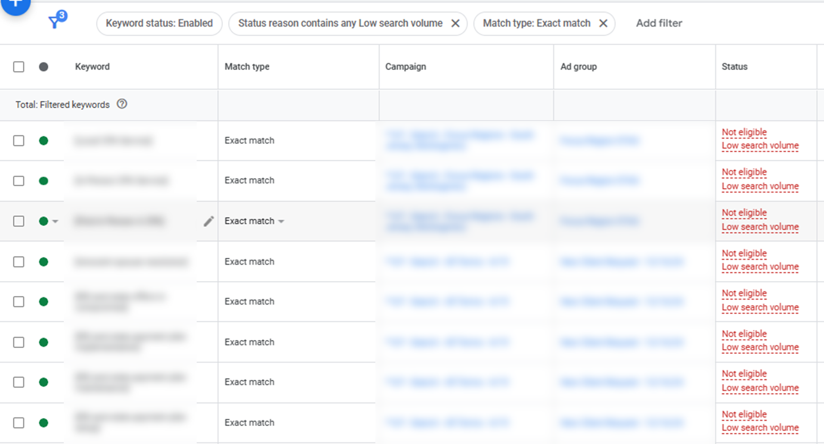Expand the status dropdown arrow on the highlighted row
Viewport: 824px width, 444px height.
pyautogui.click(x=55, y=222)
